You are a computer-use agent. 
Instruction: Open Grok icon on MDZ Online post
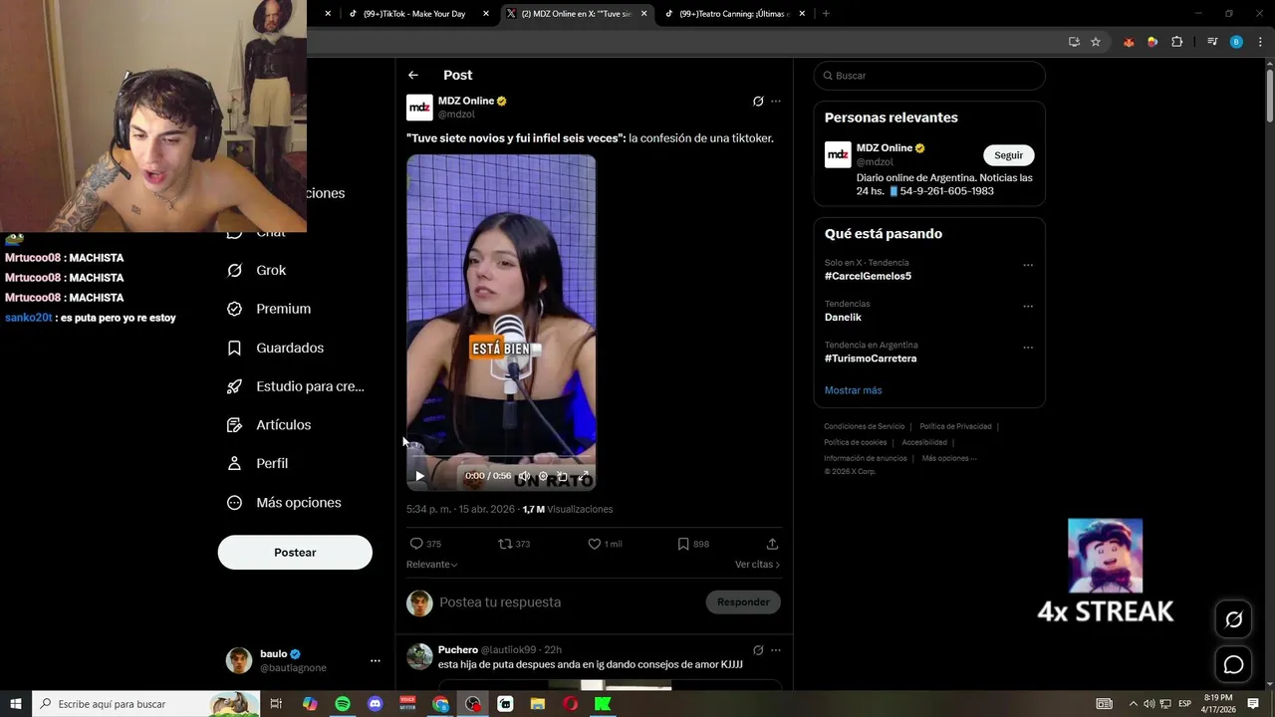758,102
